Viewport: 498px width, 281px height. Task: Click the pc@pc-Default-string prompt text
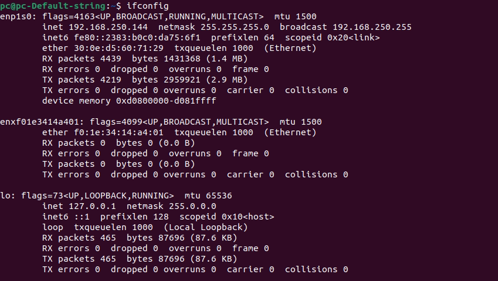52,6
